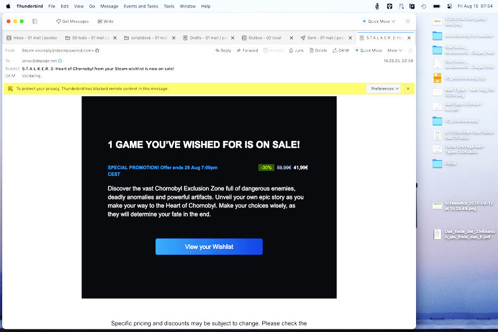
Task: Star this message with the star icon
Action: (x=410, y=51)
